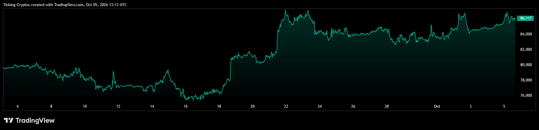Select the 12 date label on the time axis

pos(118,106)
